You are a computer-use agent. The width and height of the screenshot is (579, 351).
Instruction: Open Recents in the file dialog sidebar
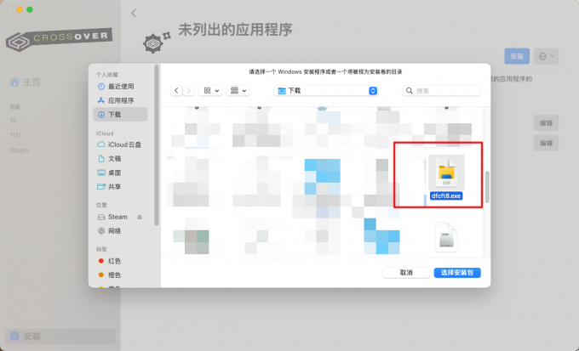click(120, 87)
